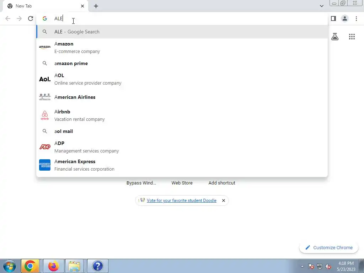Click into the address bar text ALE
The height and width of the screenshot is (273, 364).
click(x=59, y=18)
